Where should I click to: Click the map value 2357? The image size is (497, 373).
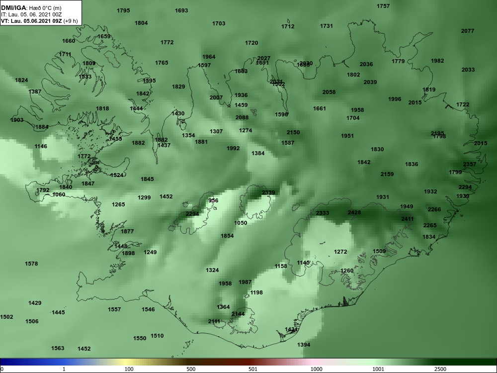click(x=470, y=164)
